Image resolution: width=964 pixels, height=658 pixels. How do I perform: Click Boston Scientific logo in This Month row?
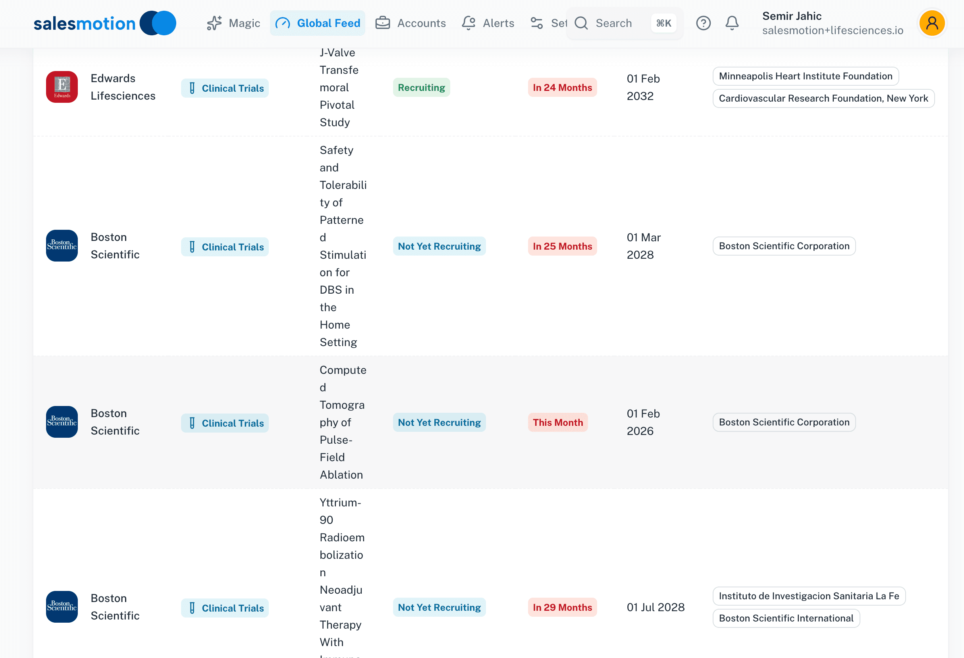tap(62, 422)
